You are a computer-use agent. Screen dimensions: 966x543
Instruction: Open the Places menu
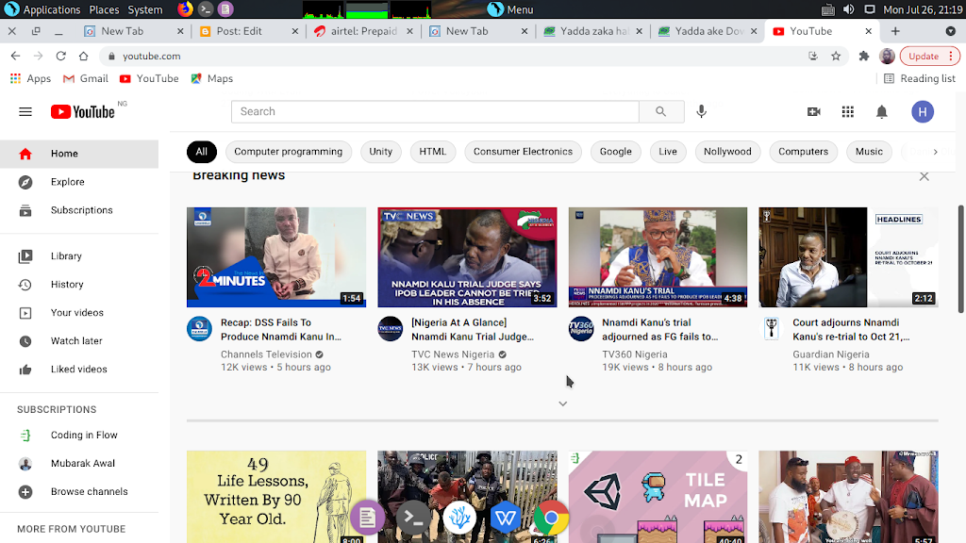tap(104, 9)
